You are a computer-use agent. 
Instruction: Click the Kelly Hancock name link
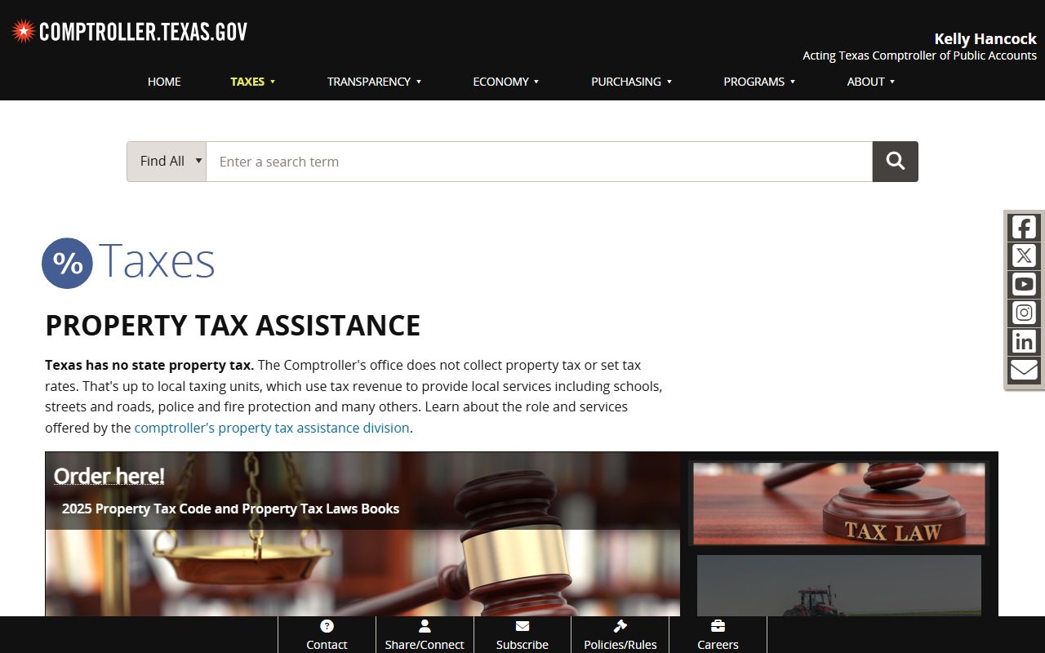click(985, 38)
